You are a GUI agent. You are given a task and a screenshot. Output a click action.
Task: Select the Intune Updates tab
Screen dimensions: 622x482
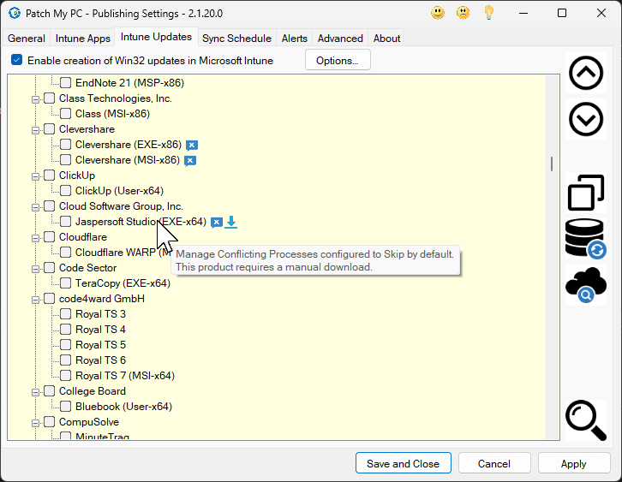[x=156, y=37]
